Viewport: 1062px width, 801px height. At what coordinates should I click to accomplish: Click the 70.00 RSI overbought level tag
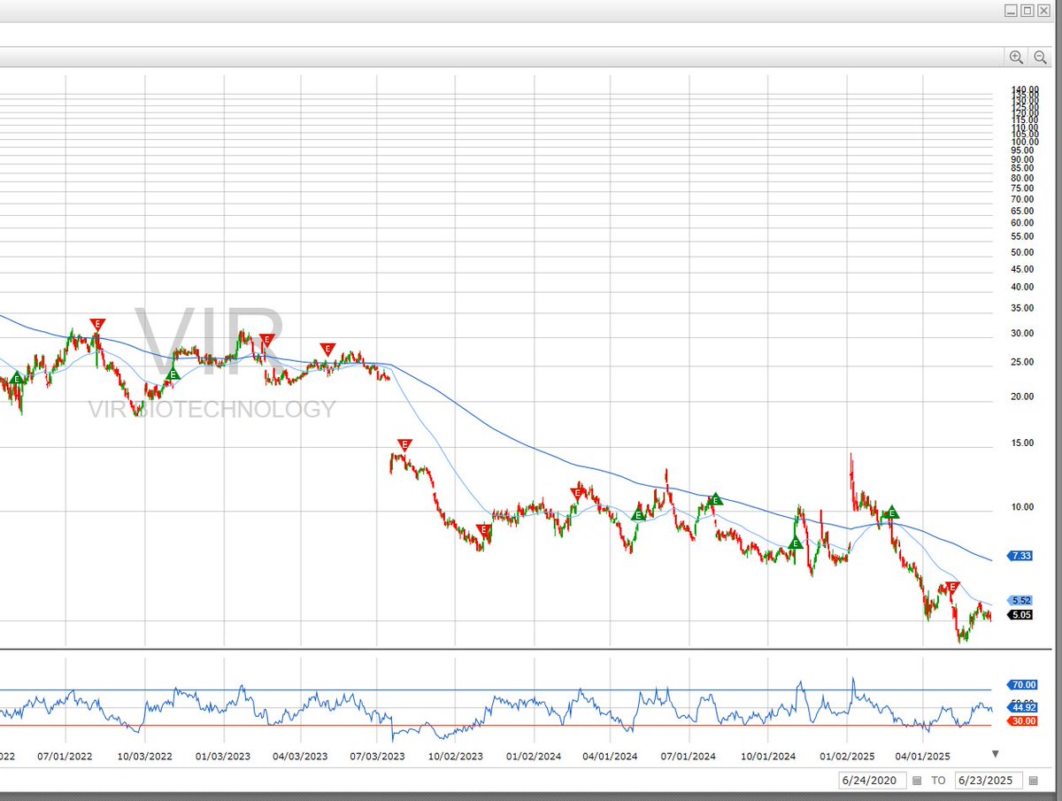[x=1022, y=684]
